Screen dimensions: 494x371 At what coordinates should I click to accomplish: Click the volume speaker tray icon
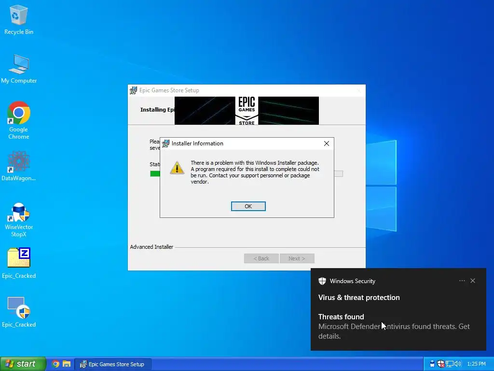coord(457,364)
